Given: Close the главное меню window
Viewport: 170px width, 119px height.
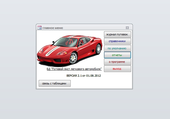Looking at the screenshot, I should coord(127,28).
